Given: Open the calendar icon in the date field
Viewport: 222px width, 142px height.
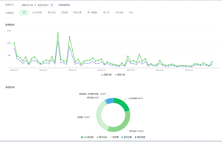Looking at the screenshot, I should click(x=52, y=5).
